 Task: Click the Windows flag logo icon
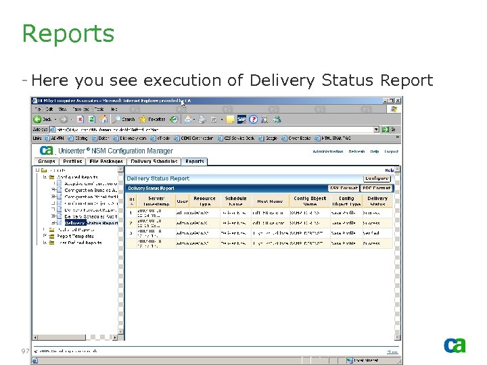coord(394,109)
